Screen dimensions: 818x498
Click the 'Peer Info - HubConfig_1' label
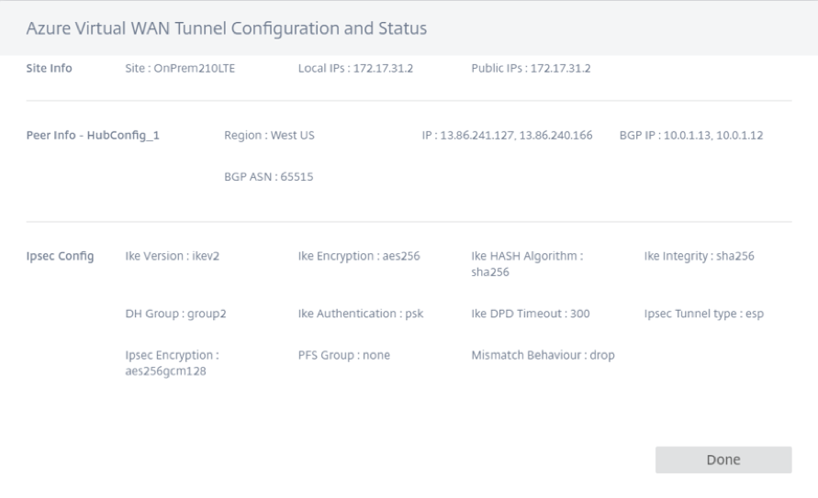(x=93, y=136)
